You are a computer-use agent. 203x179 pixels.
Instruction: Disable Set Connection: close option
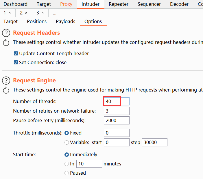click(16, 63)
